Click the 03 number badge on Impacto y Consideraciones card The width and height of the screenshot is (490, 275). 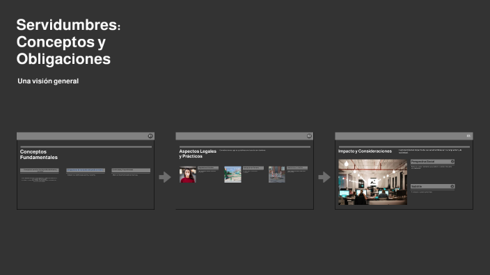pyautogui.click(x=468, y=136)
